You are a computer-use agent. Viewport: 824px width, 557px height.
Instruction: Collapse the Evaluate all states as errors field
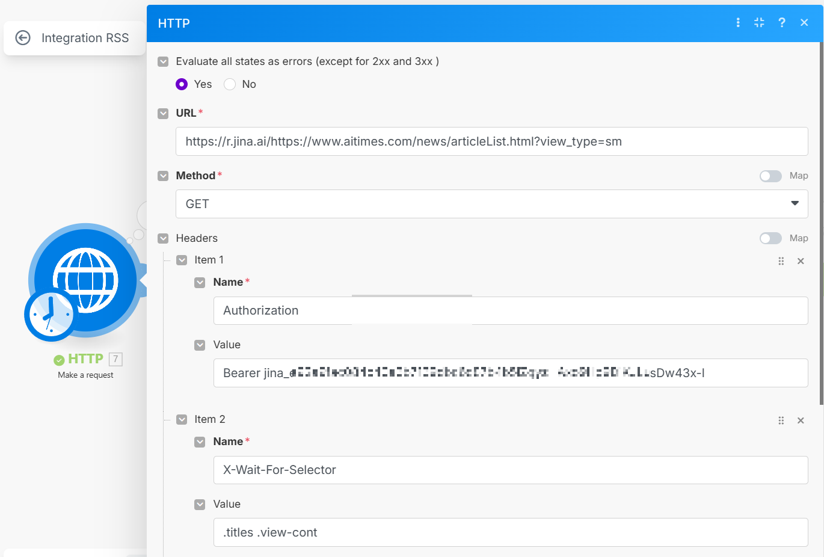pyautogui.click(x=163, y=61)
